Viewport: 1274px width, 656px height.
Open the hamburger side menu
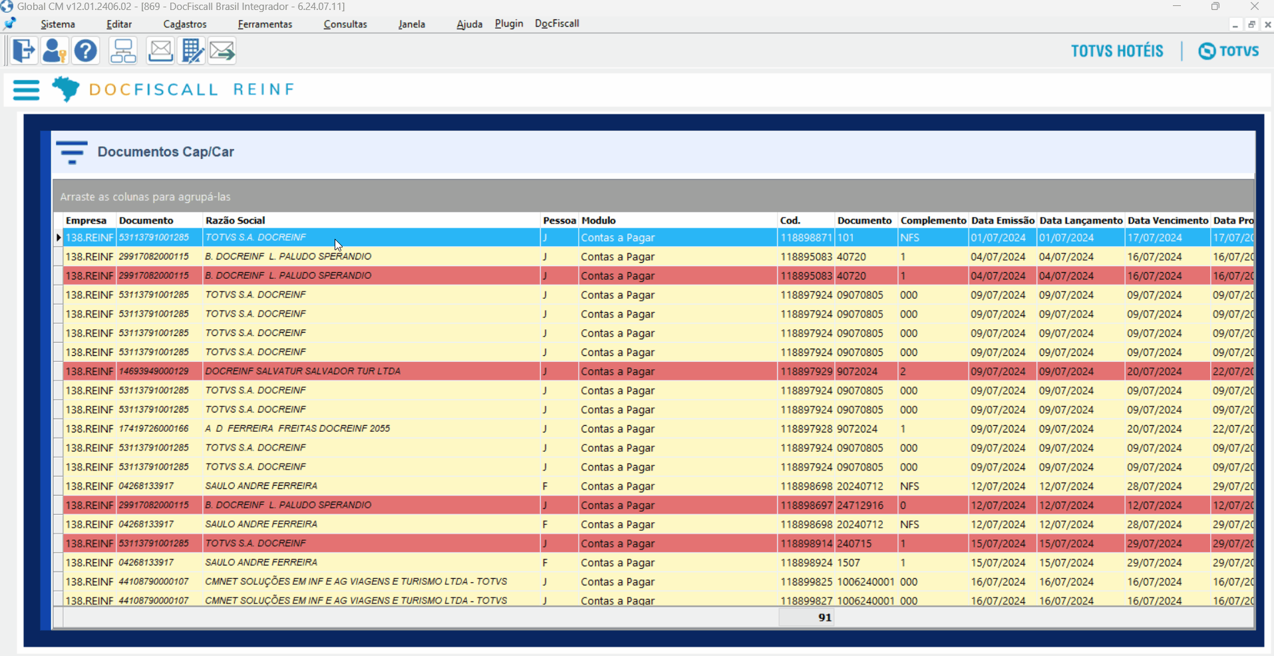pos(27,90)
